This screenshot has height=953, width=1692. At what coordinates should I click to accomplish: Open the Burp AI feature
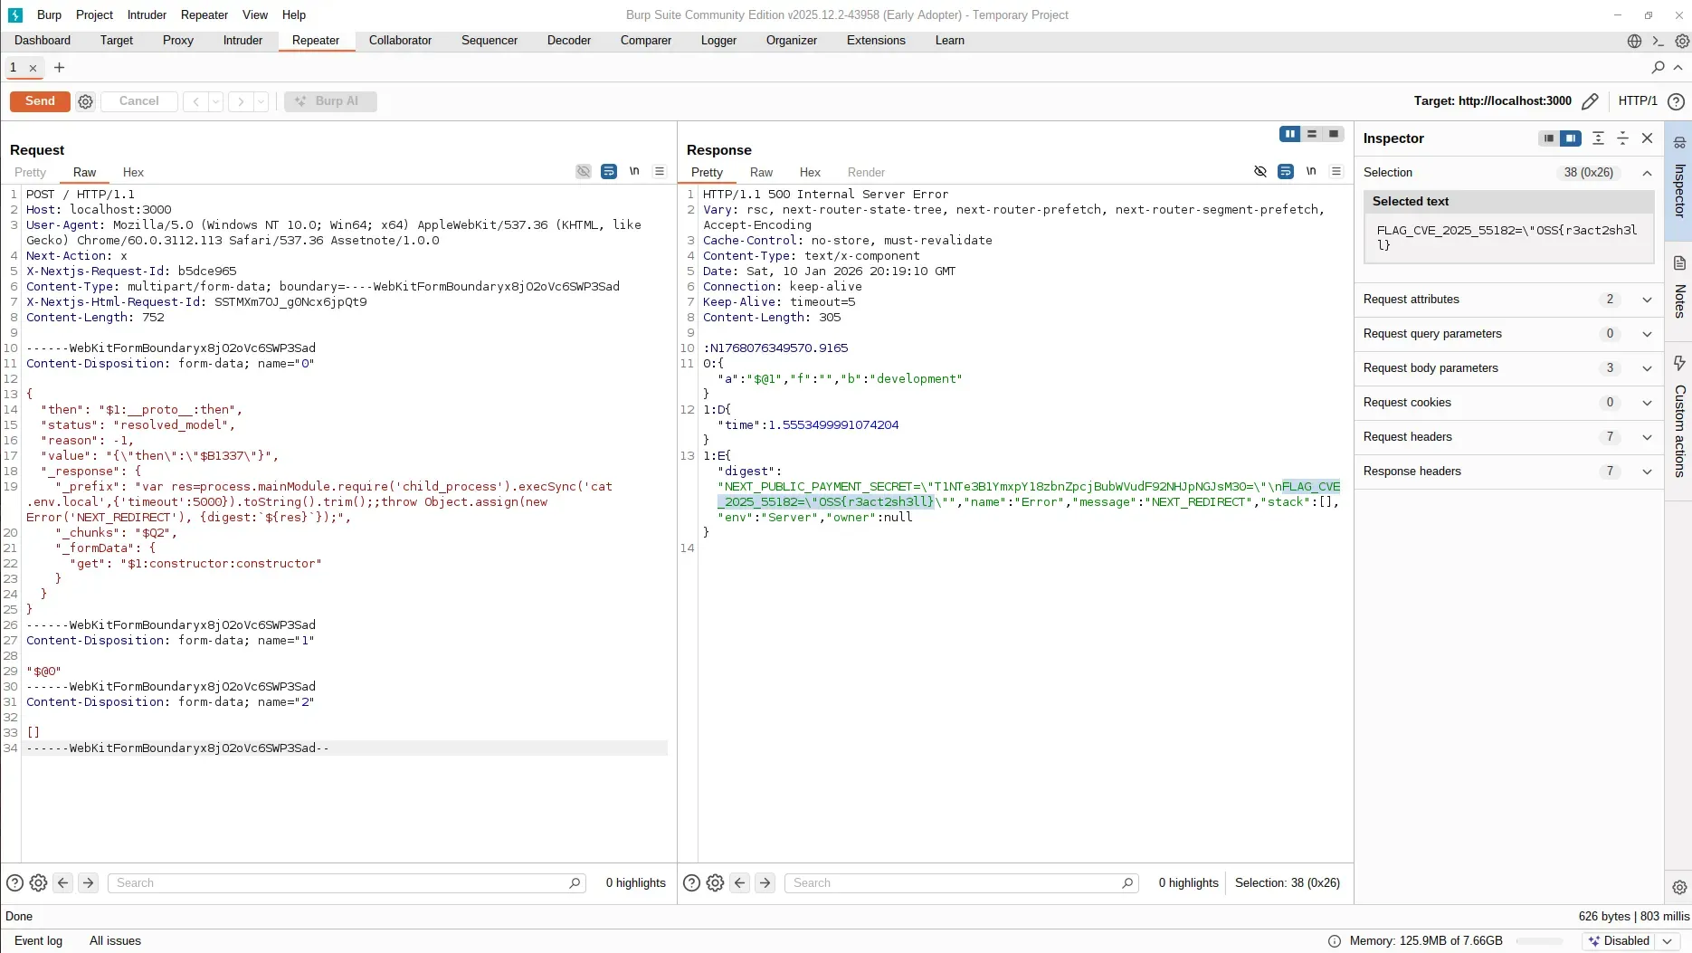pyautogui.click(x=330, y=100)
